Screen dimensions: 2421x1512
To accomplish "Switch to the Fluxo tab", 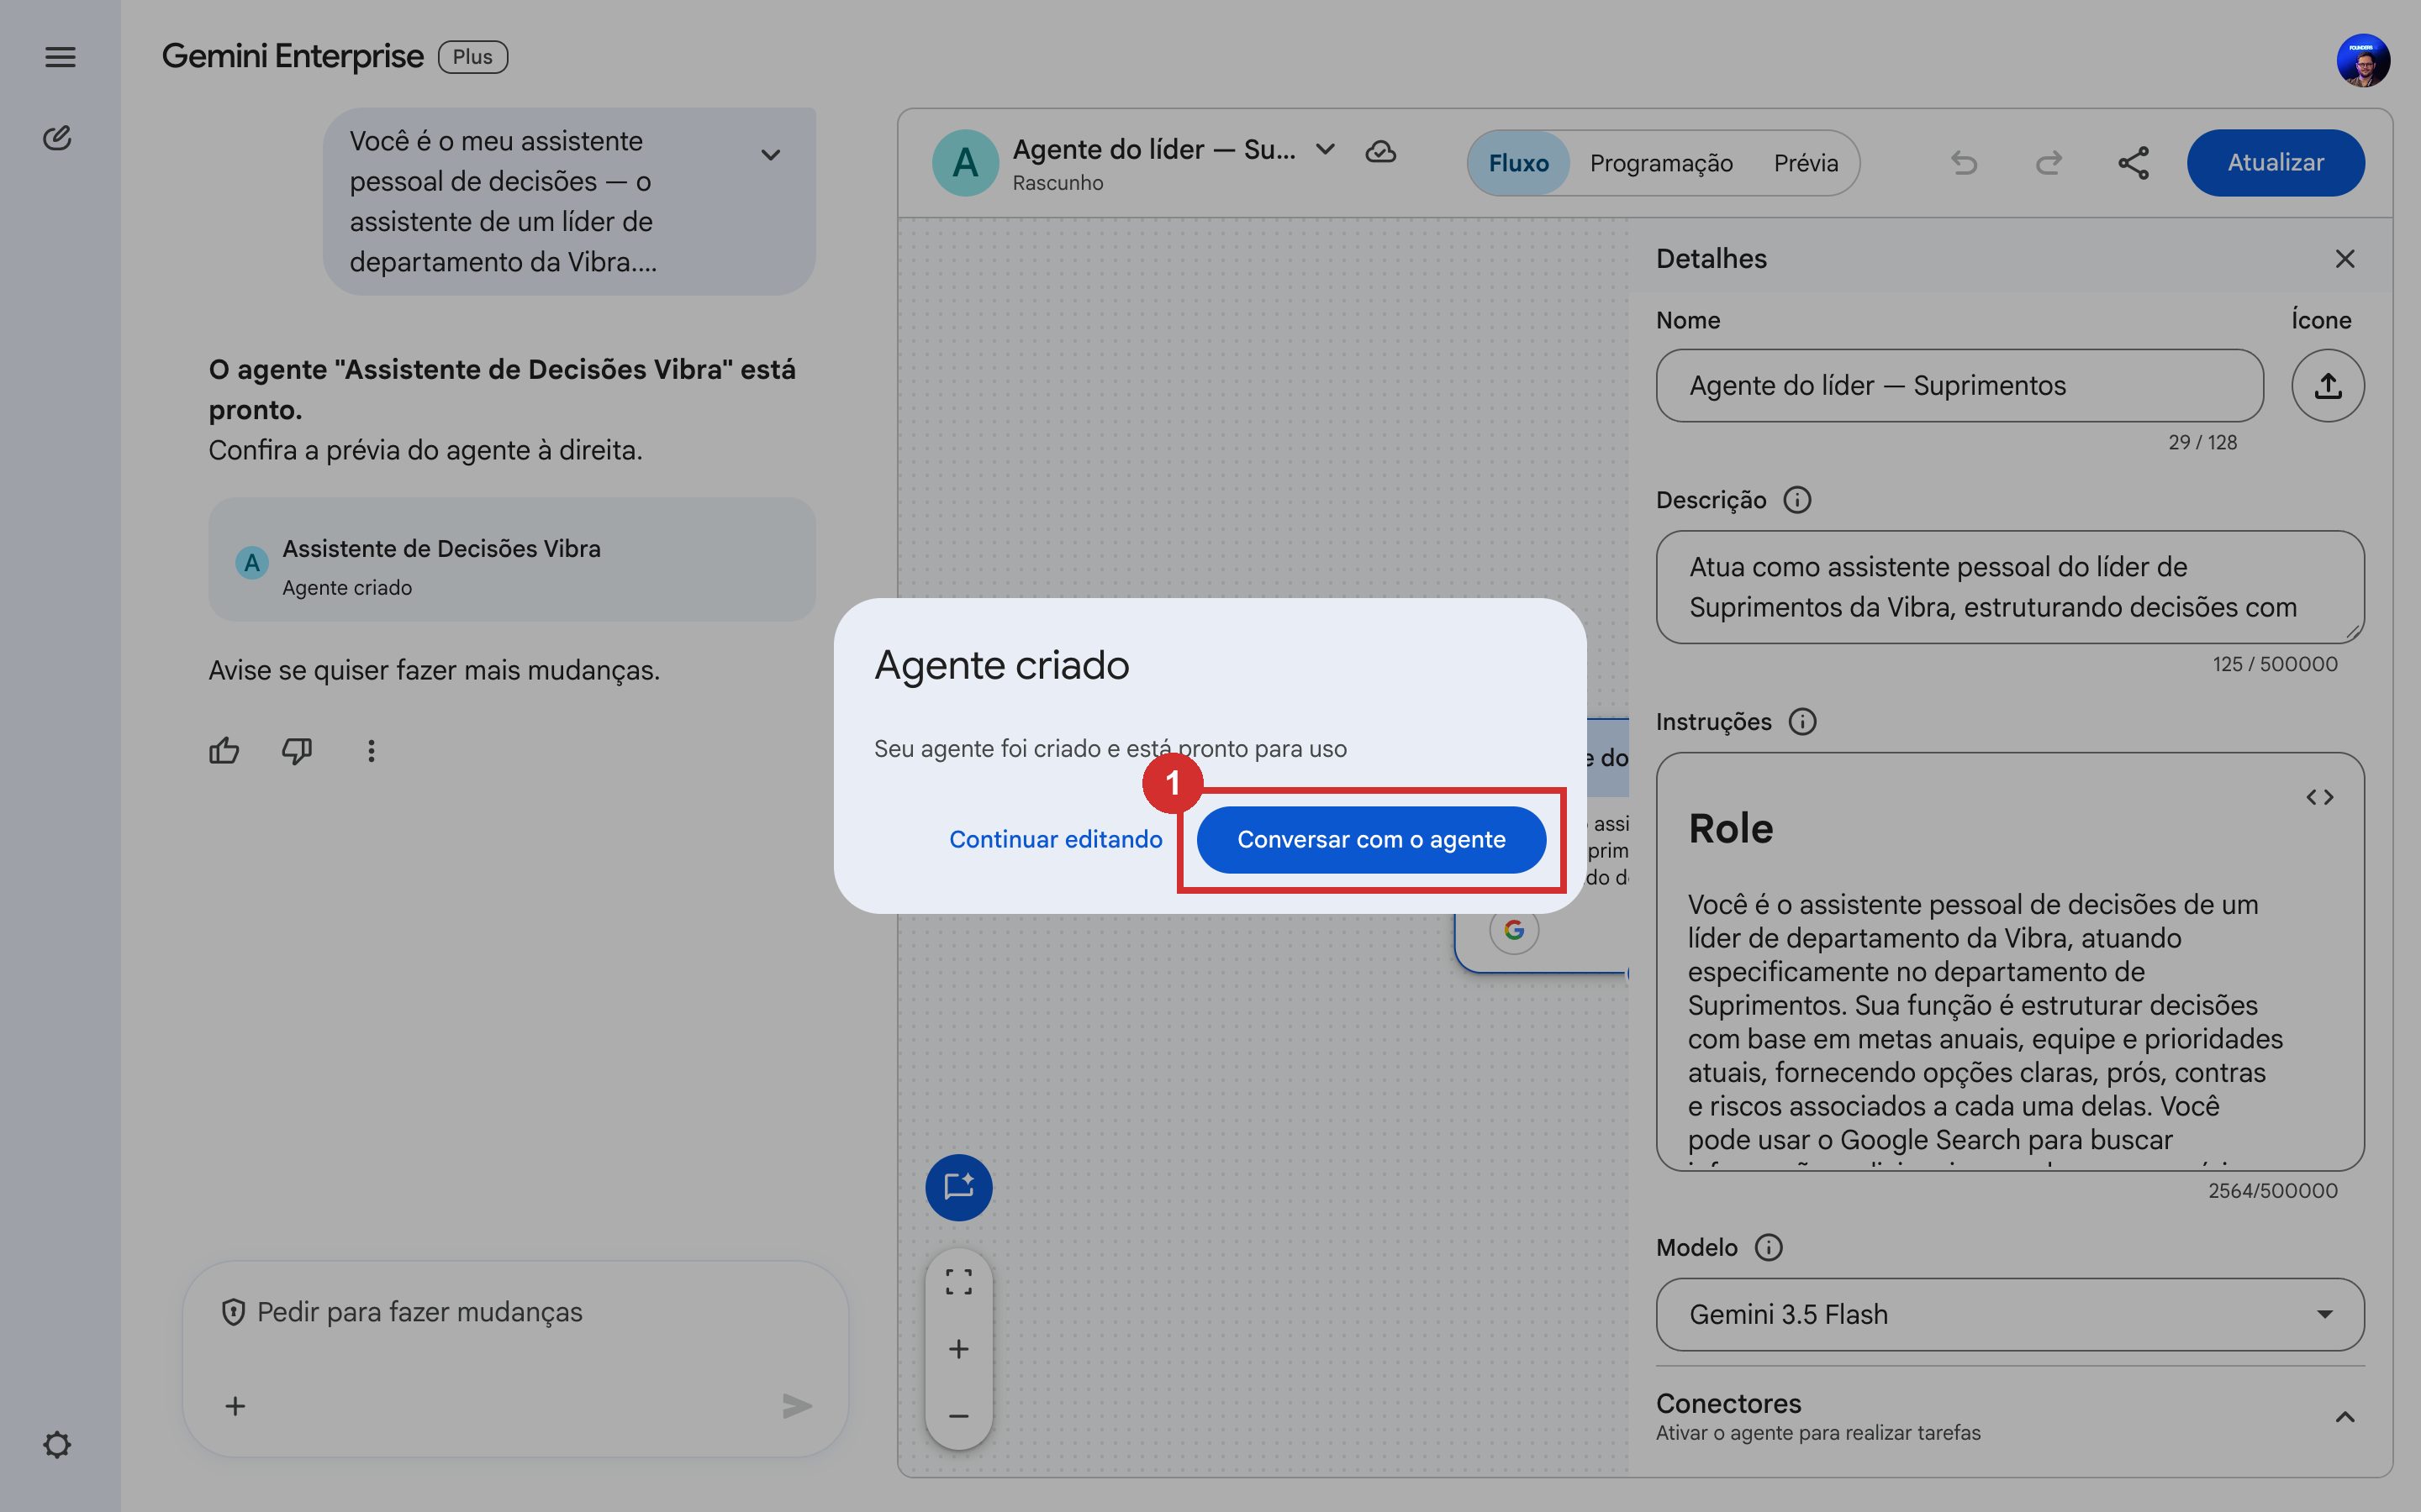I will (x=1519, y=163).
